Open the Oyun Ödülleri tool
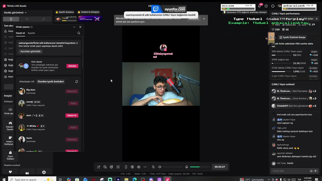322x181 pixels. point(10,155)
